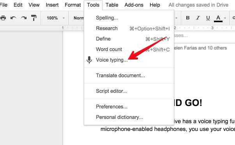235x145 pixels.
Task: Close the open Tools menu
Action: coord(93,5)
